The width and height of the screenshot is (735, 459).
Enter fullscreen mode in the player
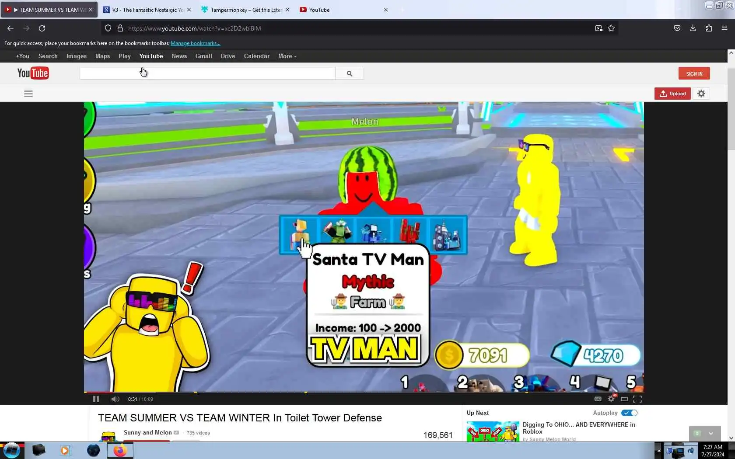pos(637,399)
